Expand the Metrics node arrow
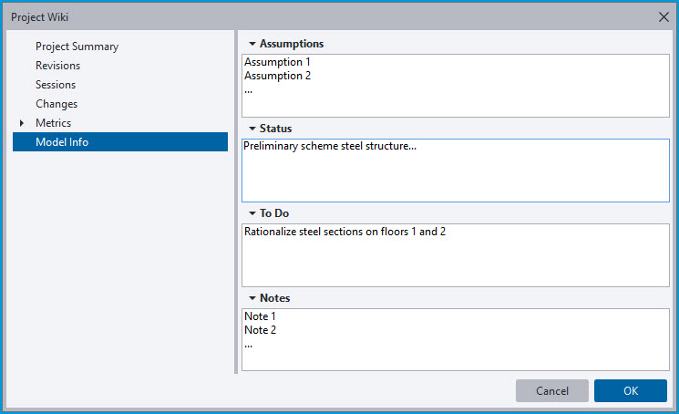The width and height of the screenshot is (679, 414). (x=22, y=123)
